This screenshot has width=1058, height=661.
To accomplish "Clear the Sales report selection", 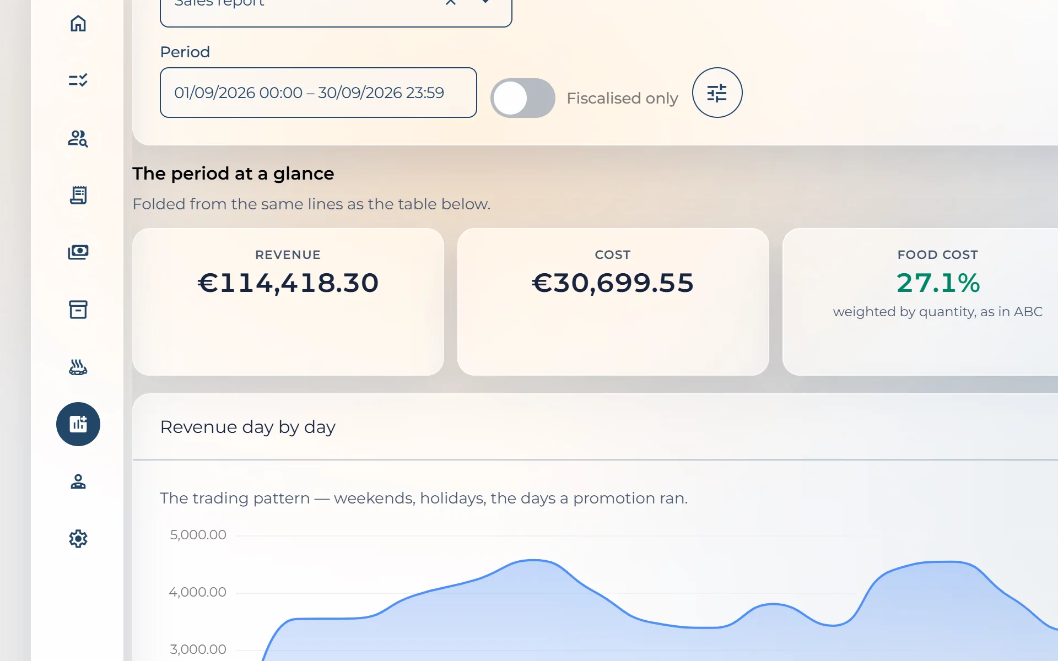I will [451, 2].
